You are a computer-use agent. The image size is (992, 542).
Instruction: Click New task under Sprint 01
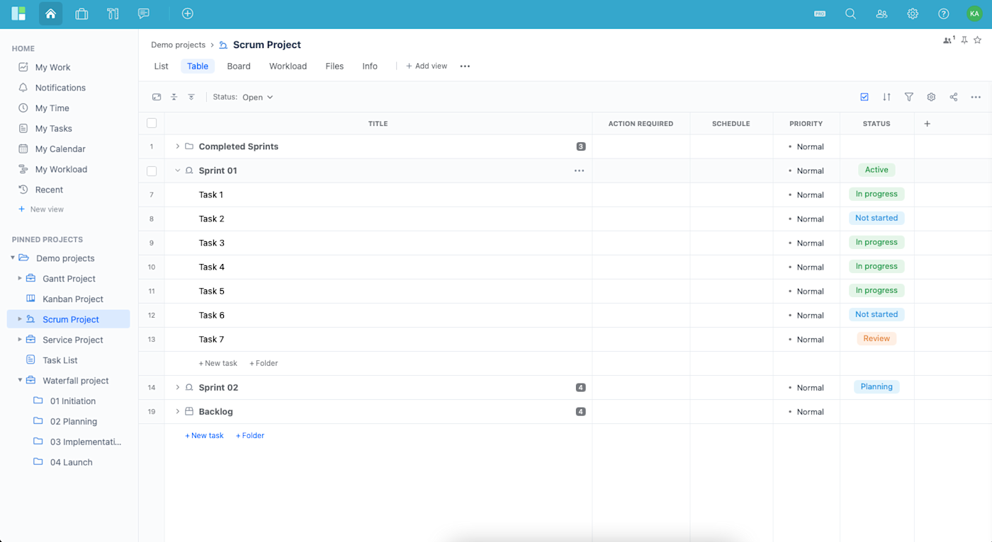(218, 363)
